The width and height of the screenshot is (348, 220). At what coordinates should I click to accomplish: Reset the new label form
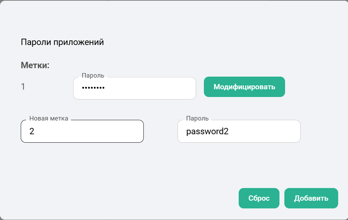pos(259,198)
